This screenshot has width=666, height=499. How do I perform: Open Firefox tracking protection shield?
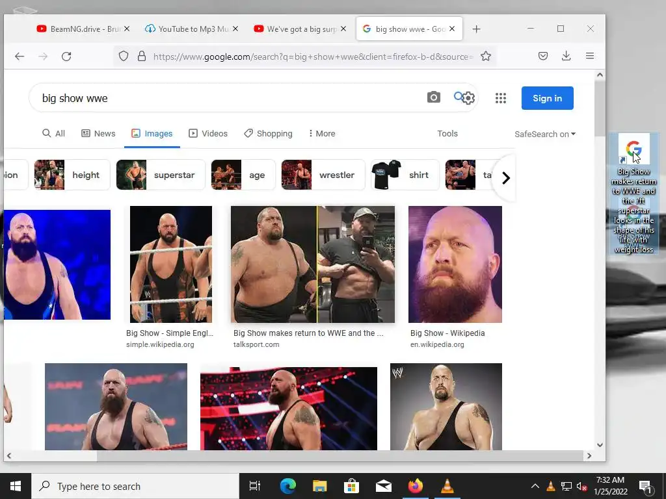(124, 56)
